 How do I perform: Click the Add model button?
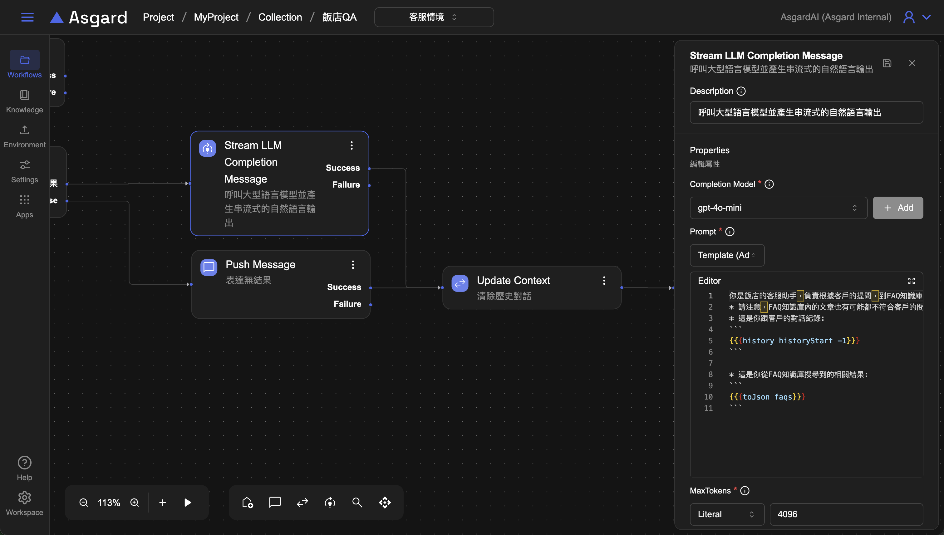(x=897, y=208)
